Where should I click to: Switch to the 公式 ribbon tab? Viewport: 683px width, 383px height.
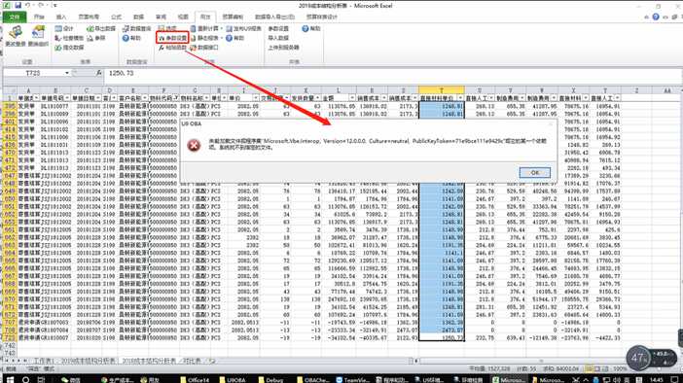117,17
